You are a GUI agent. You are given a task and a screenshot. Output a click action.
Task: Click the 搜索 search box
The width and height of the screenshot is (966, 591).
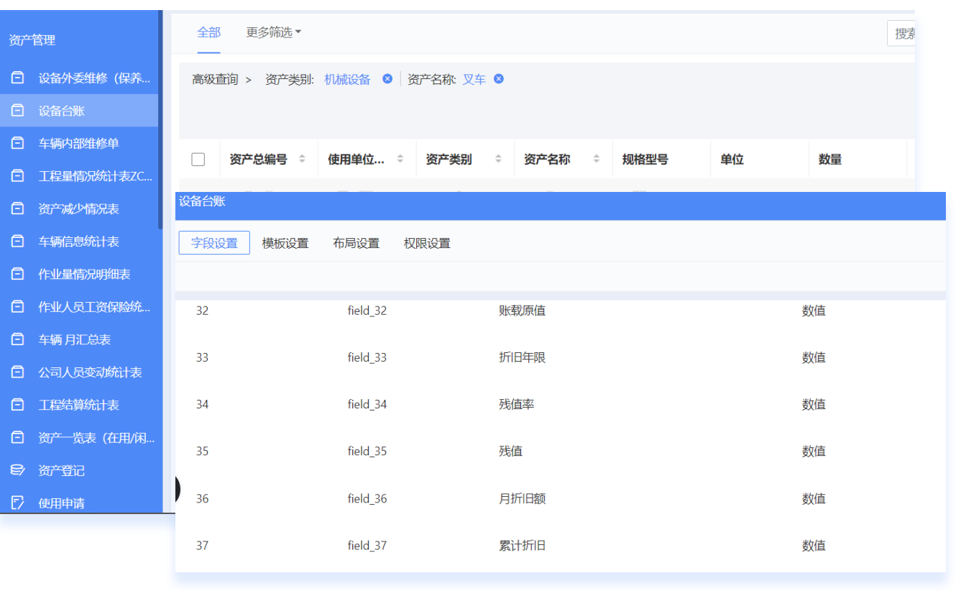(901, 33)
